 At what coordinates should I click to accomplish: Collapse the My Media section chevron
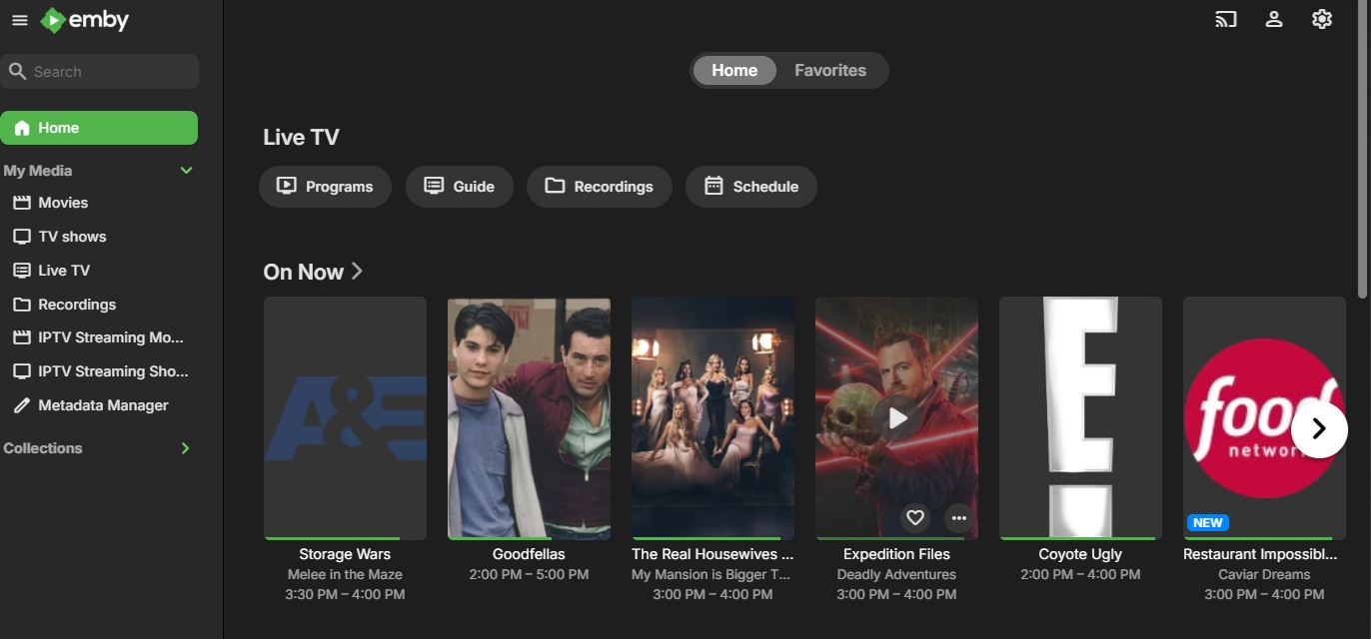pos(186,171)
